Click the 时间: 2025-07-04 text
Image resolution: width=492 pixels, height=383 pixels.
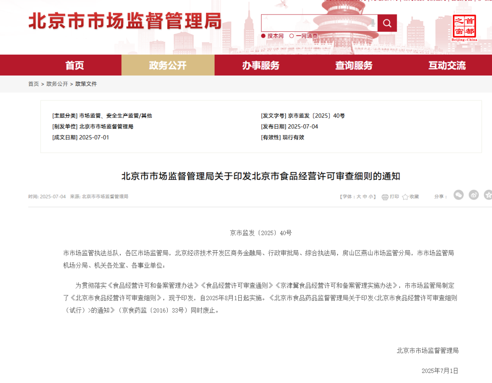[47, 197]
